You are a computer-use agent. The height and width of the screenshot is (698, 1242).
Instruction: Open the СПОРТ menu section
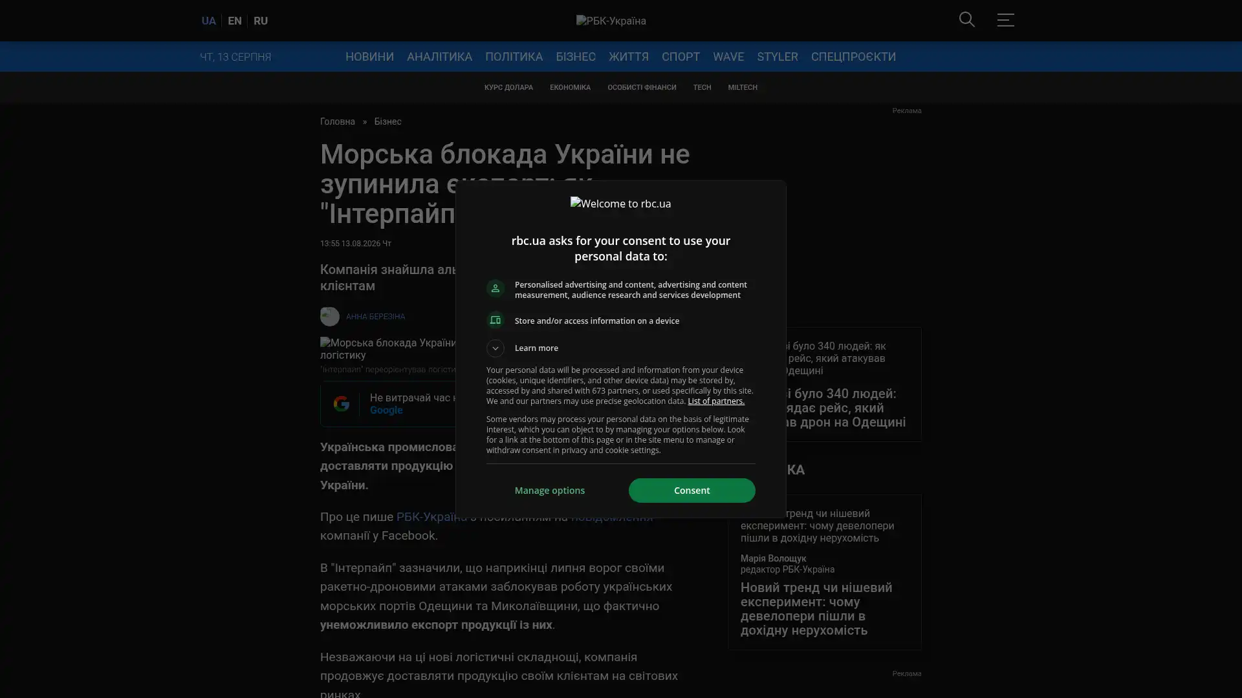click(x=681, y=57)
